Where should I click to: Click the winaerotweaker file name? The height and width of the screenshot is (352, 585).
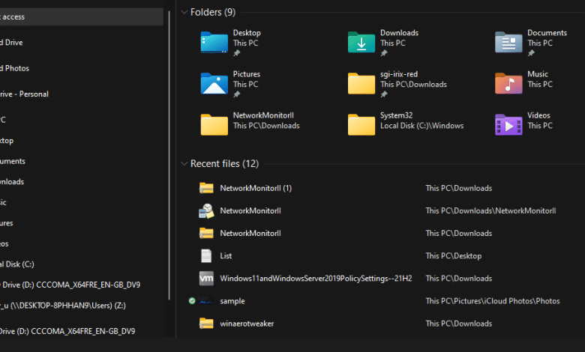click(x=247, y=324)
